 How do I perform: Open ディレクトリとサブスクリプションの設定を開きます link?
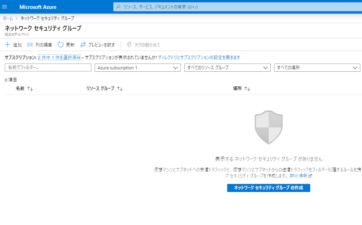199,57
